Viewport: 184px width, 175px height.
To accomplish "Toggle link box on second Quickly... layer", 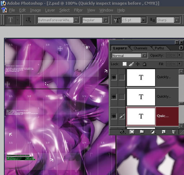I will [122, 97].
